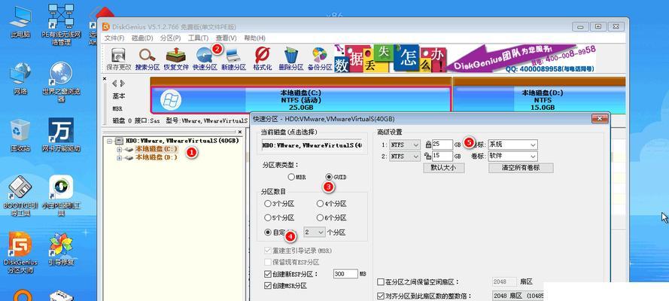
Task: Open the custom partition count dropdown showing 2
Action: pyautogui.click(x=315, y=233)
